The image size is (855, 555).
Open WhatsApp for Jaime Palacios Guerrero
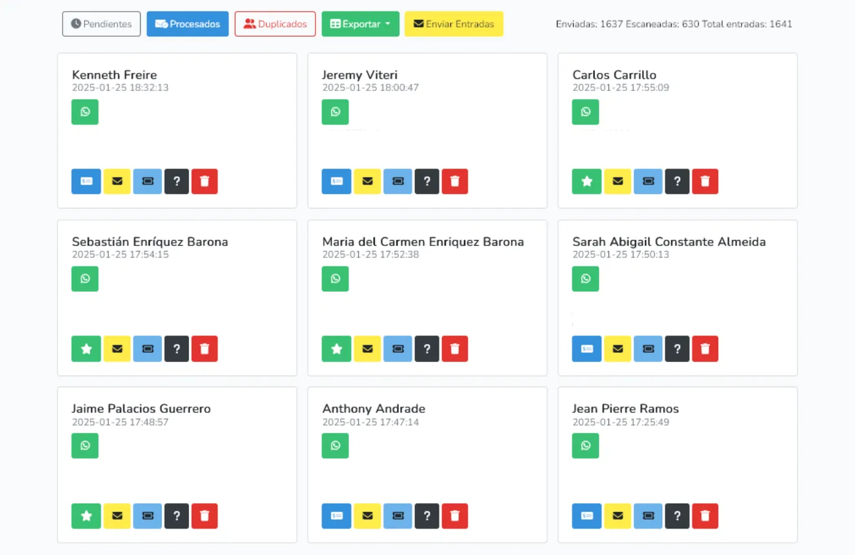click(x=85, y=445)
